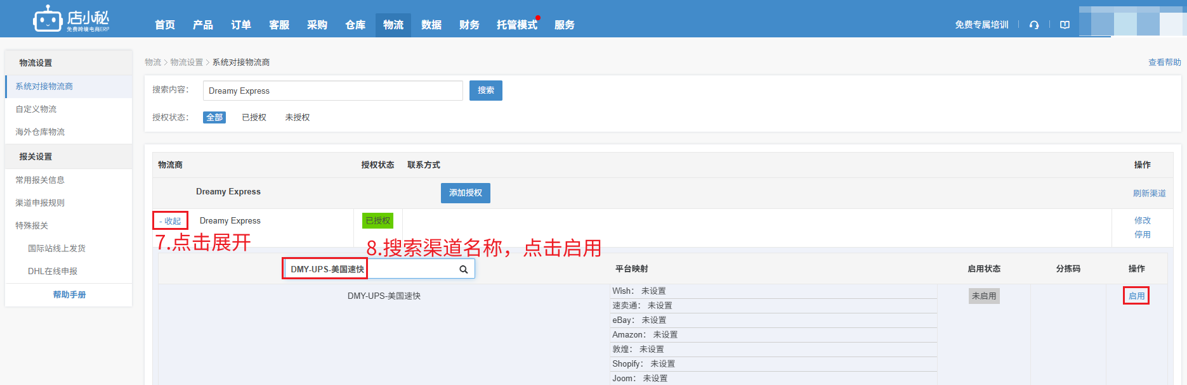Focus the channel name search box
The width and height of the screenshot is (1187, 385).
tap(379, 269)
